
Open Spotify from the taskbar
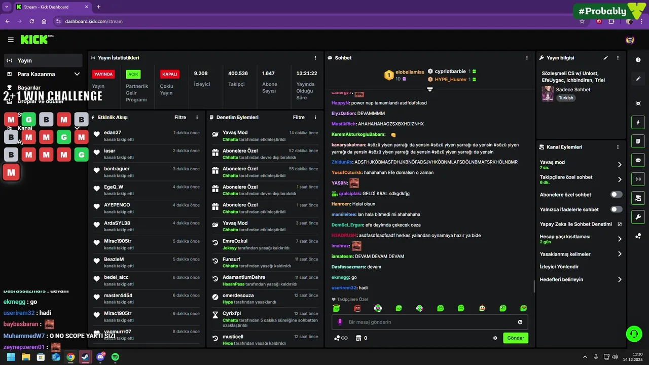coord(115,357)
